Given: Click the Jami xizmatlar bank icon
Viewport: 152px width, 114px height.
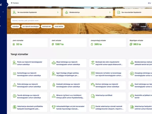Looking at the screenshot, I should pyautogui.click(x=14, y=44).
